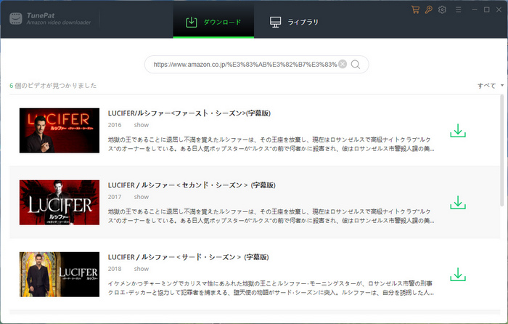Viewport: 508px width, 324px height.
Task: Click the year 2018 label
Action: (115, 269)
